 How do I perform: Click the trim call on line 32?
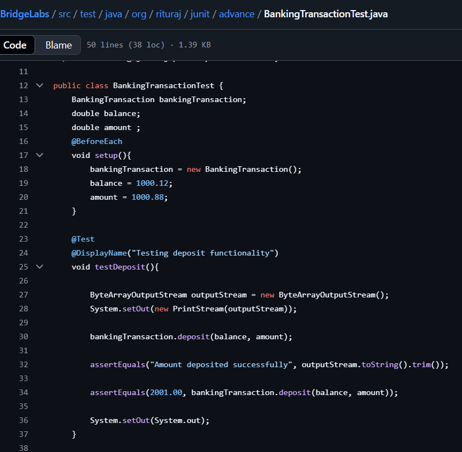point(421,365)
